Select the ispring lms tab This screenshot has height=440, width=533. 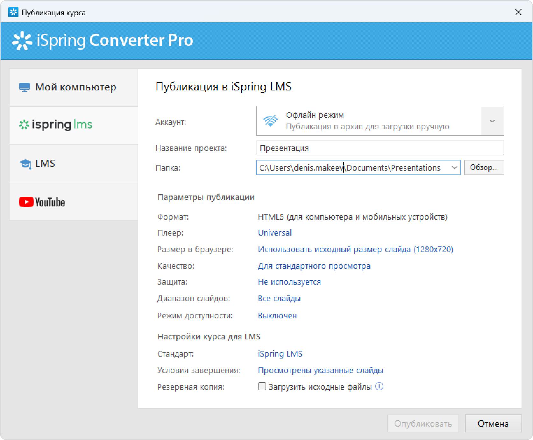pyautogui.click(x=74, y=125)
